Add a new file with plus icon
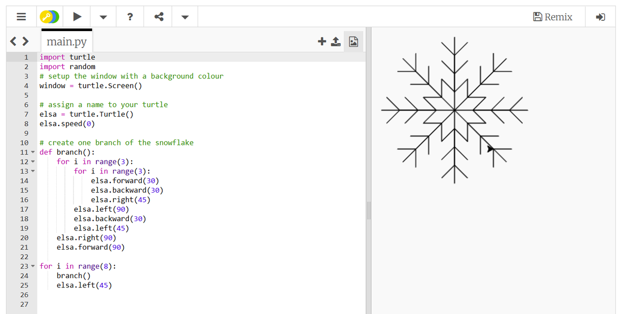624x314 pixels. click(x=322, y=42)
